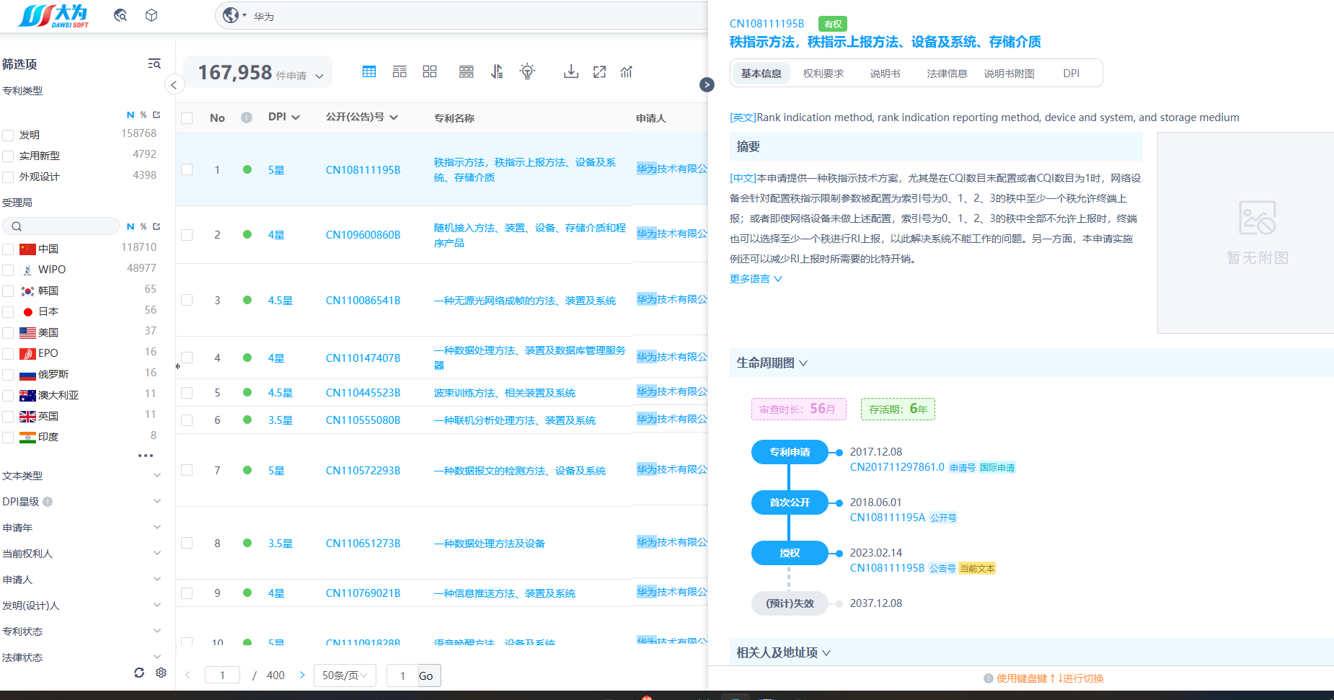
Task: Click the globe icon in search bar
Action: [x=231, y=15]
